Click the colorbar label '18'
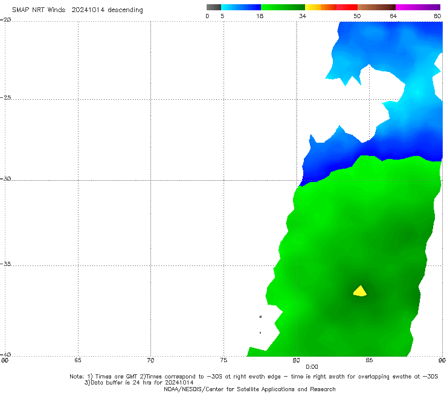 coord(260,16)
